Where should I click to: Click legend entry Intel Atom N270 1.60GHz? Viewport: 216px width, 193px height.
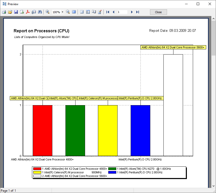tap(144, 169)
